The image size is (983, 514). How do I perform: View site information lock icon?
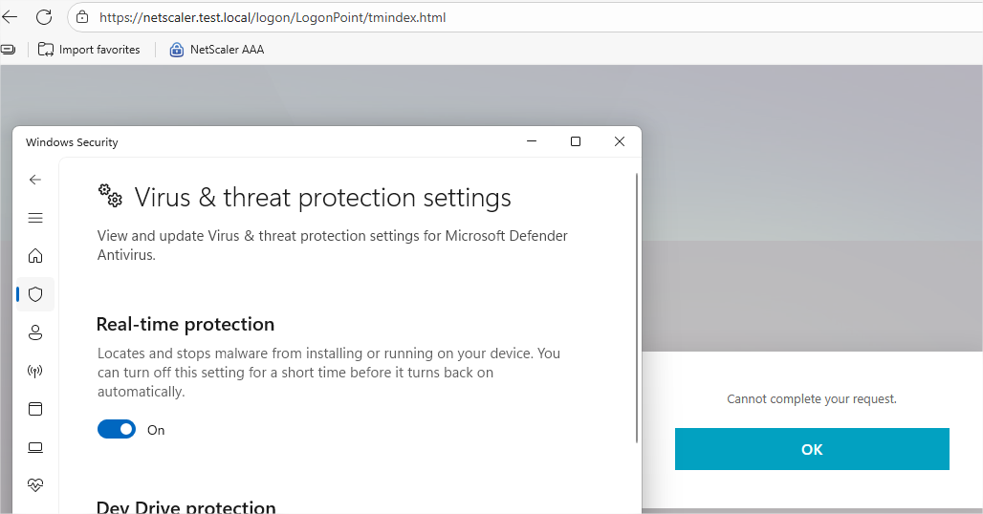tap(82, 17)
